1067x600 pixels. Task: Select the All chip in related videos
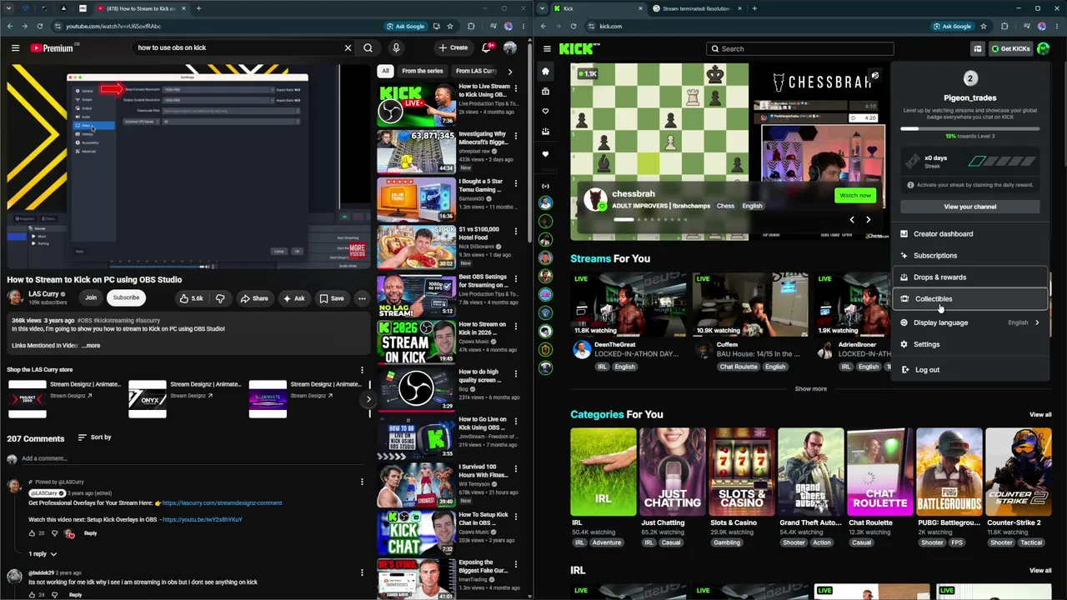(385, 71)
